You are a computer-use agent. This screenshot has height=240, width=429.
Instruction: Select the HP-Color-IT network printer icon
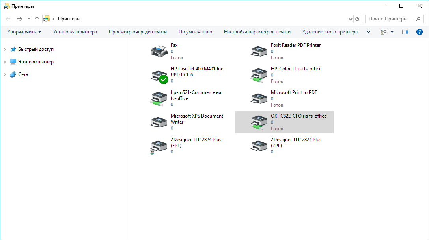(x=259, y=76)
